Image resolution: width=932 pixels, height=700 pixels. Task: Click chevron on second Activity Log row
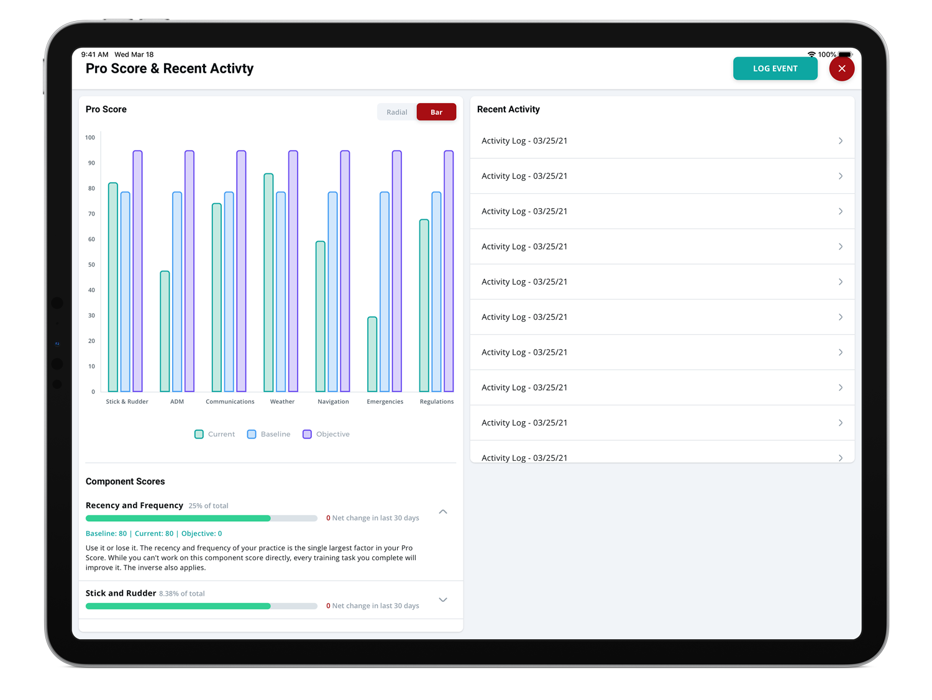pos(840,176)
